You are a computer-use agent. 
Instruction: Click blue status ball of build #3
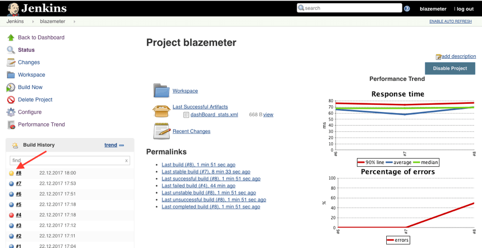[x=11, y=226]
